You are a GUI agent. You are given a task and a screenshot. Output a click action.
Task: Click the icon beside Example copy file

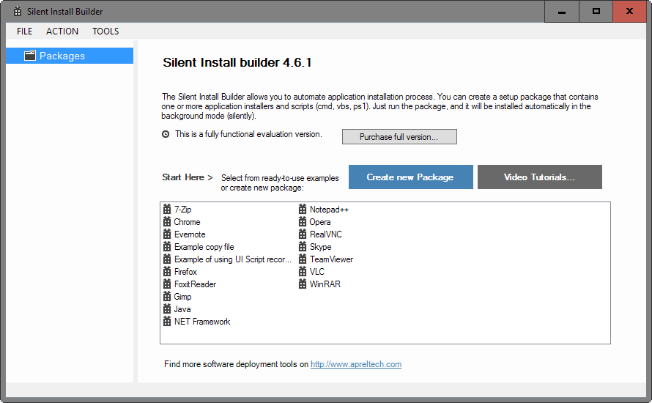pyautogui.click(x=167, y=247)
